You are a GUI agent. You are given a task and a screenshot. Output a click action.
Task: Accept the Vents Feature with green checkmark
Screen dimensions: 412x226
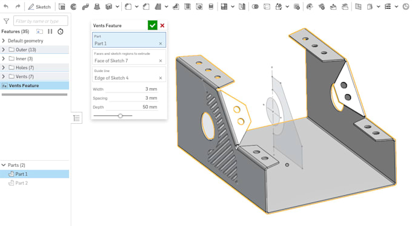[153, 25]
